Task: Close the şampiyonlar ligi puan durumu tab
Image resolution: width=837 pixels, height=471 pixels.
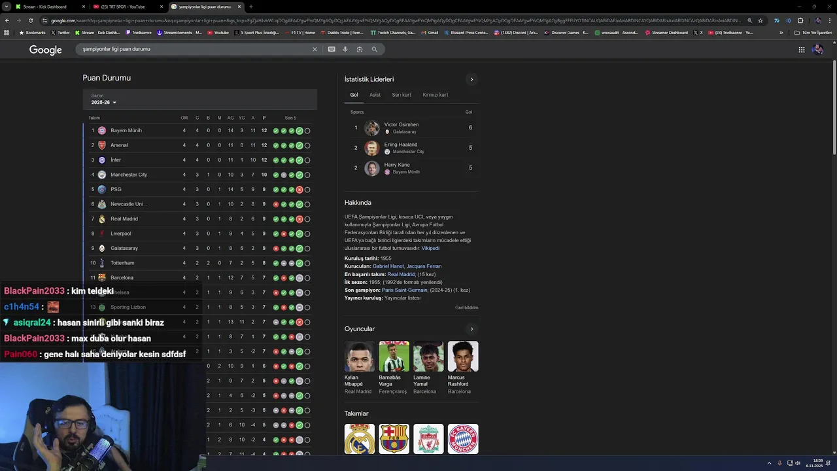Action: (x=239, y=7)
